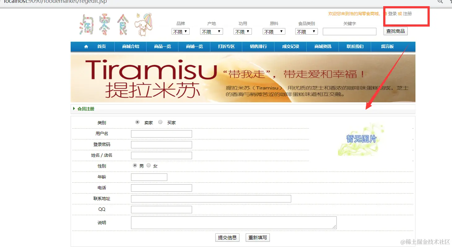The height and width of the screenshot is (247, 452).
Task: Click the 淘零食 site logo
Action: point(116,24)
